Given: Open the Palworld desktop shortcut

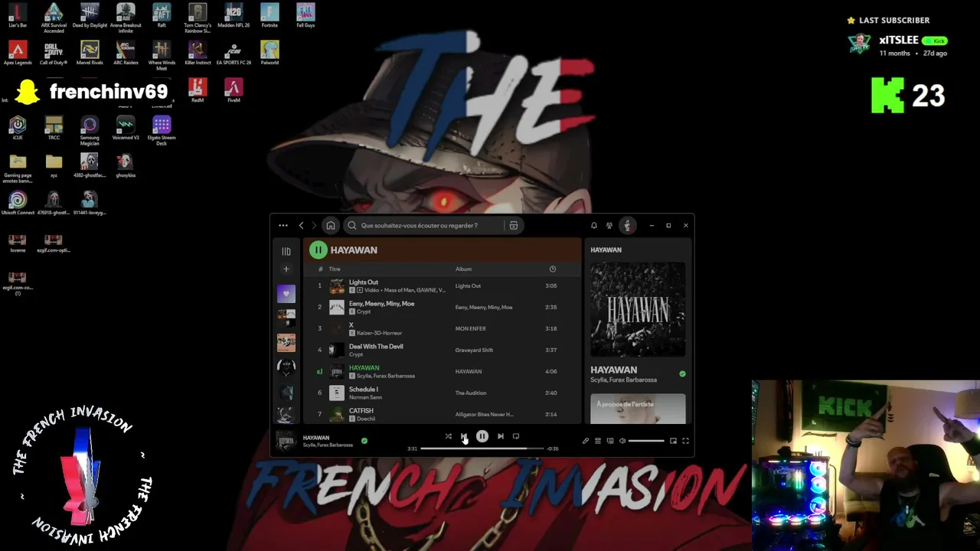Looking at the screenshot, I should pos(269,54).
